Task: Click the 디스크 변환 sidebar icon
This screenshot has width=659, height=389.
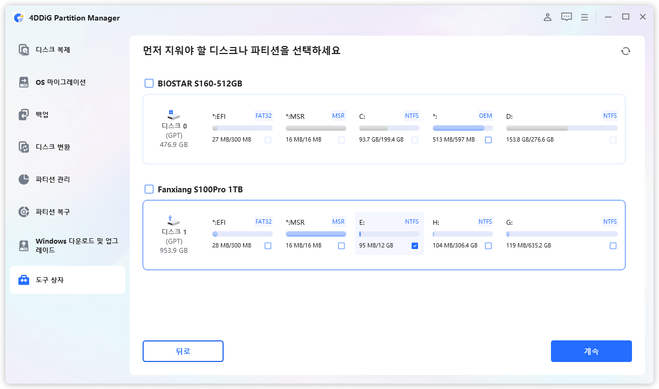Action: [x=24, y=147]
